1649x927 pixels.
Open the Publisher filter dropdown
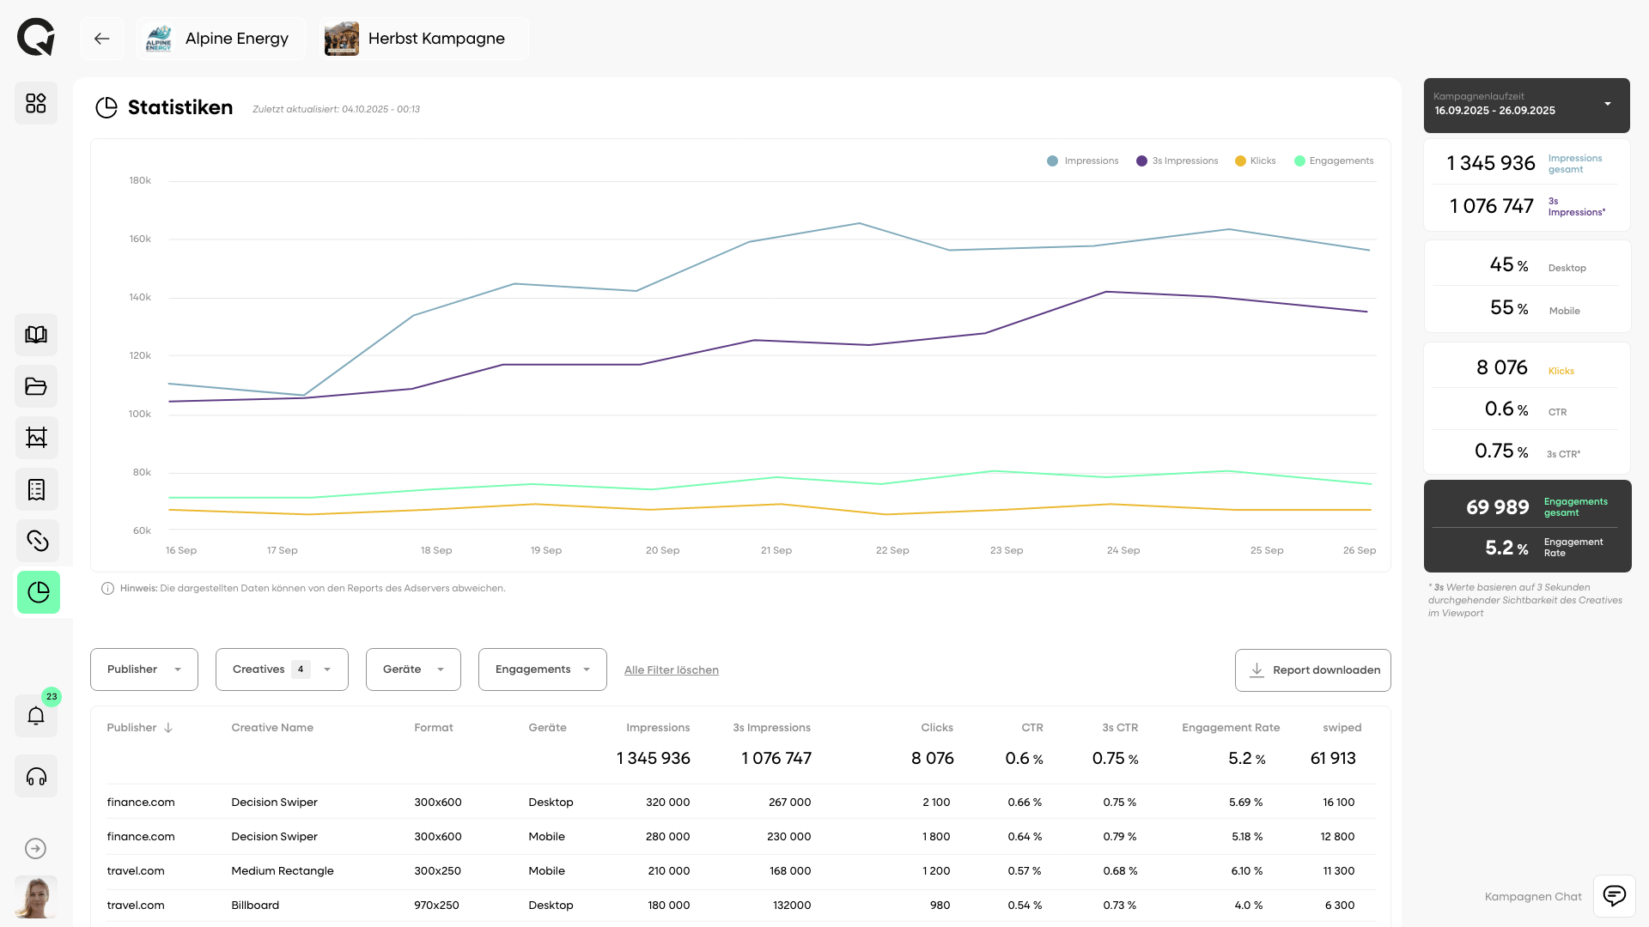coord(144,669)
